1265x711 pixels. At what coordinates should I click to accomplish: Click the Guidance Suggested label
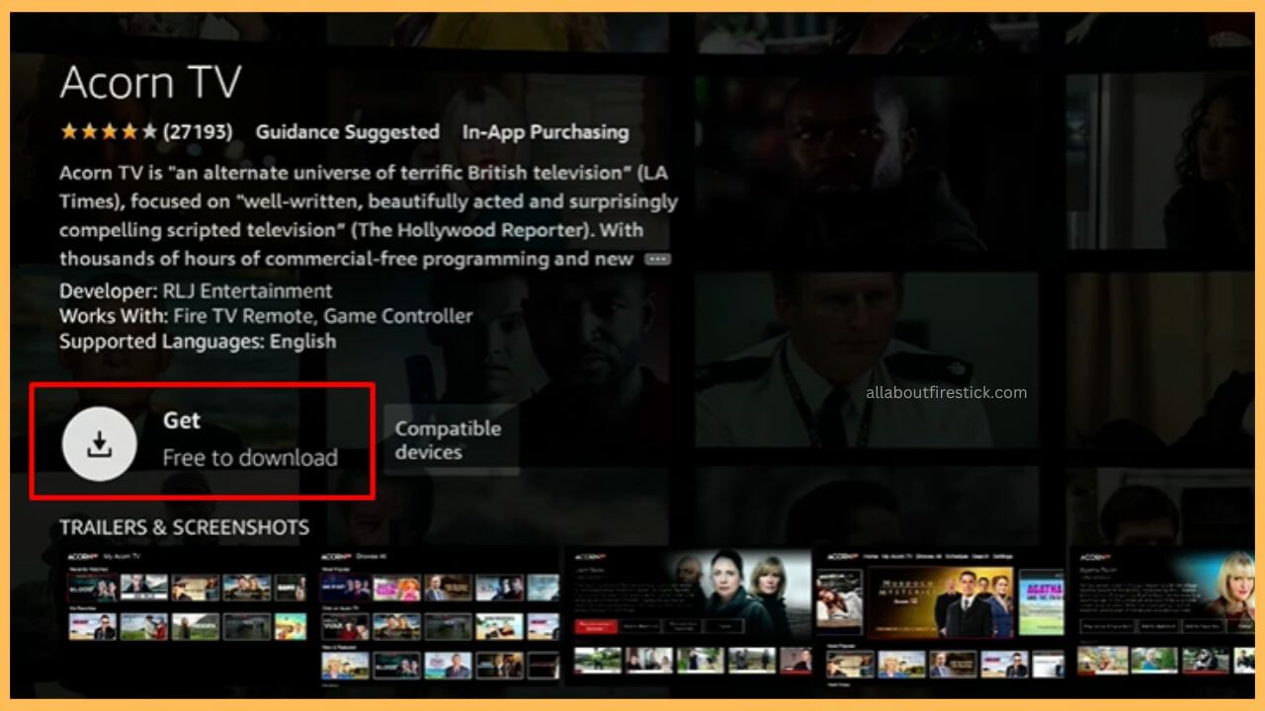(346, 131)
